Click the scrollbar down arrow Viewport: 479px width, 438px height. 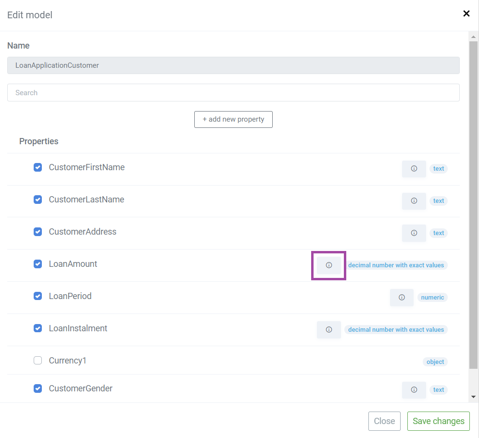pos(473,397)
